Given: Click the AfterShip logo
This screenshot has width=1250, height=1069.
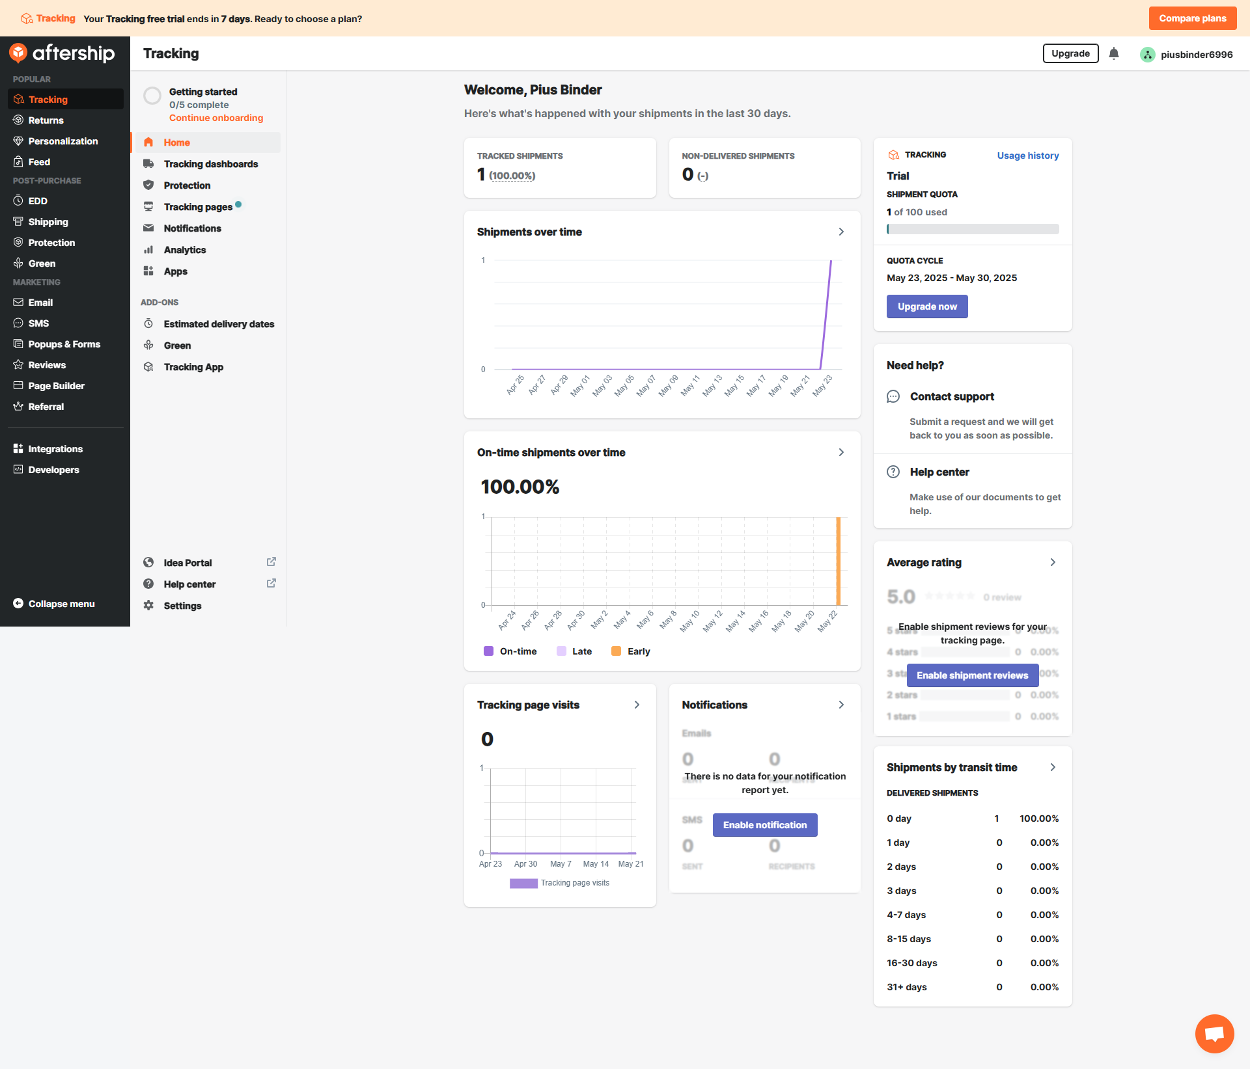Looking at the screenshot, I should tap(62, 53).
